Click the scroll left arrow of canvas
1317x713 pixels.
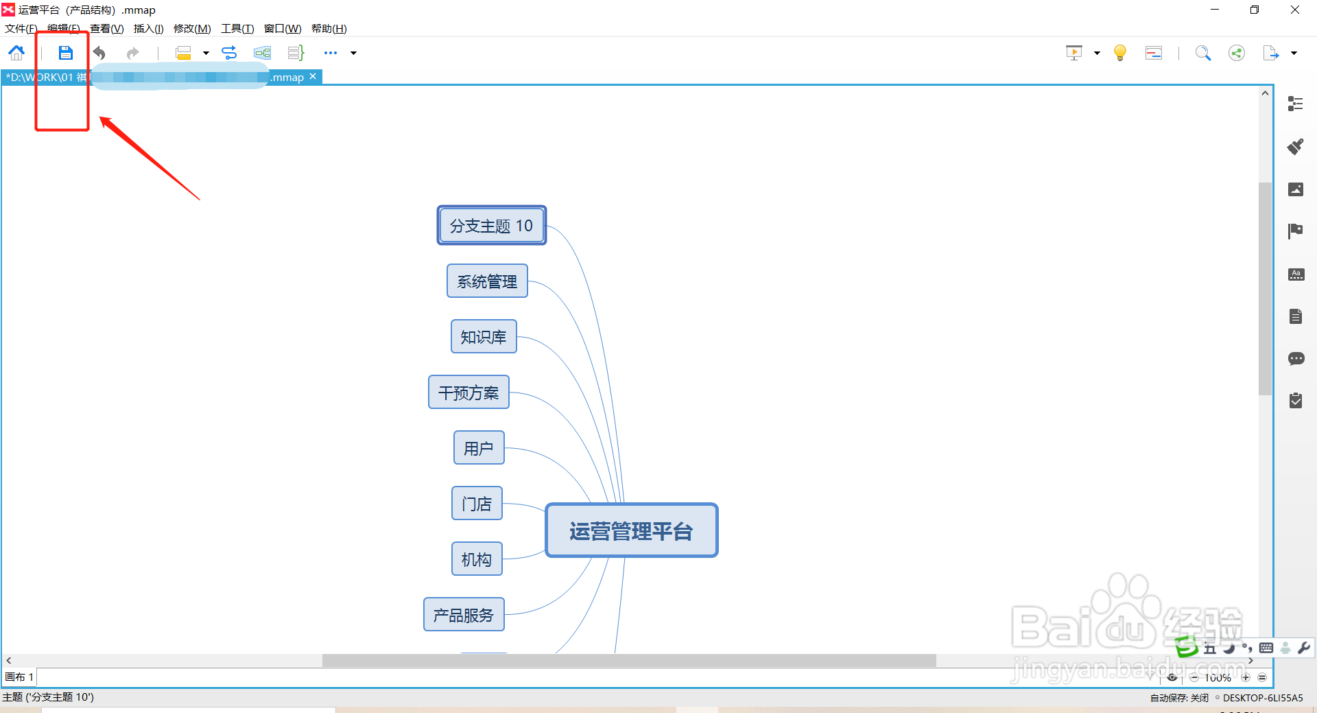coord(9,660)
